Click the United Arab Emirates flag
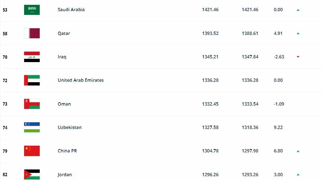Image resolution: width=321 pixels, height=181 pixels. pyautogui.click(x=32, y=80)
